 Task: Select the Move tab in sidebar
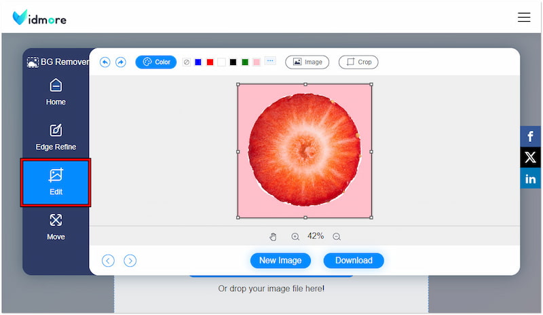[56, 227]
